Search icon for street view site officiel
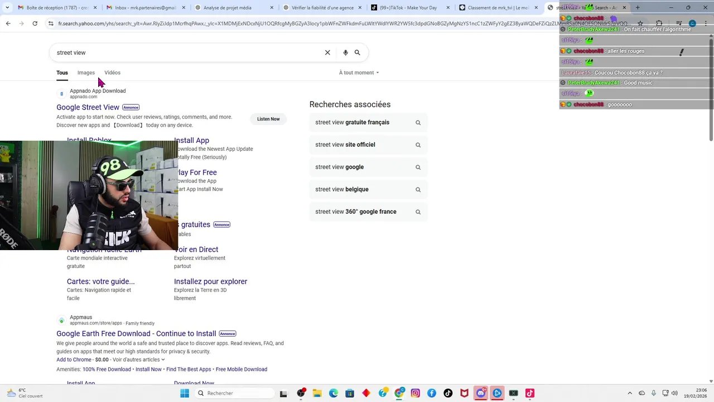The width and height of the screenshot is (714, 402). pyautogui.click(x=418, y=145)
